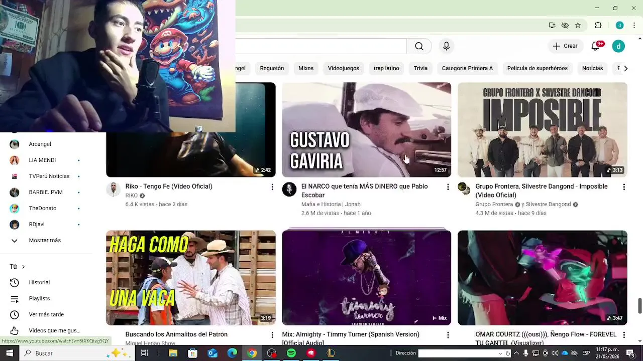Activate voice search microphone
Image resolution: width=643 pixels, height=361 pixels.
(446, 46)
